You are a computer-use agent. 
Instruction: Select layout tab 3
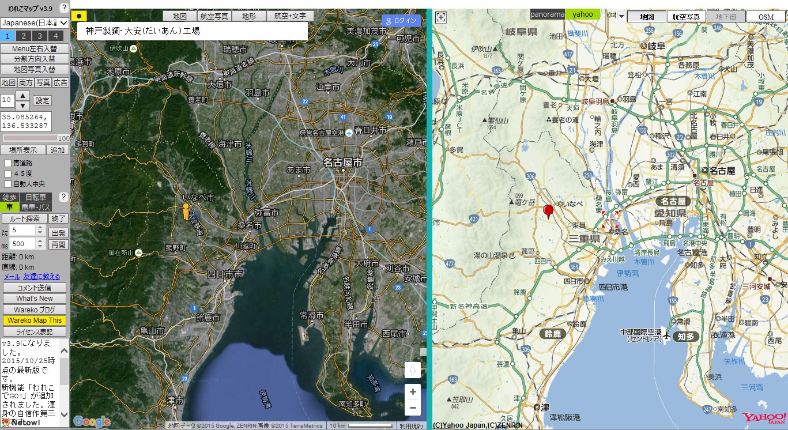point(39,36)
